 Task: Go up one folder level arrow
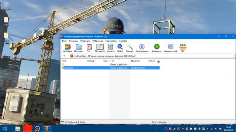(64, 56)
